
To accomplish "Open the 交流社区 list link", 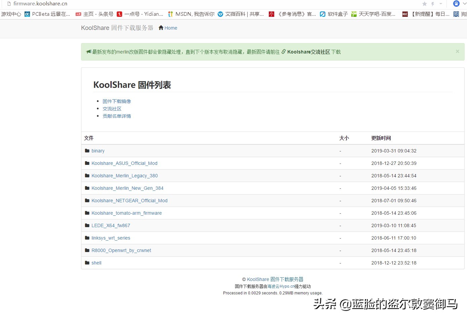I will 112,109.
